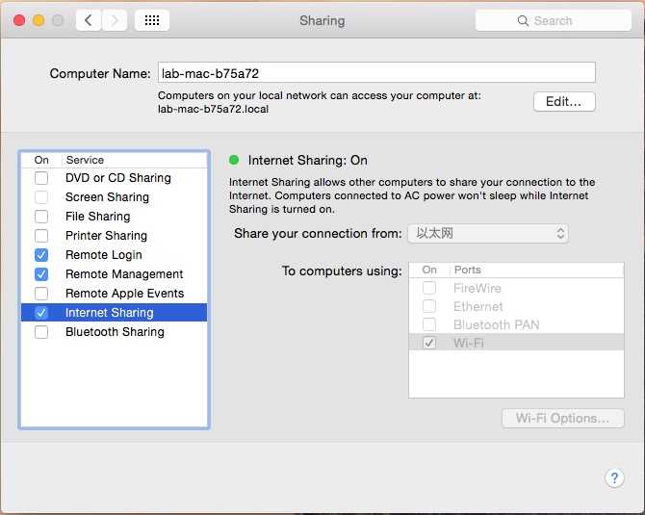Viewport: 645px width, 515px height.
Task: Enable the Printer Sharing checkbox
Action: 41,236
